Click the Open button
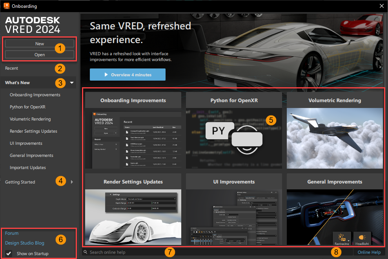Screen dimensions: 388x259 (x=40, y=54)
